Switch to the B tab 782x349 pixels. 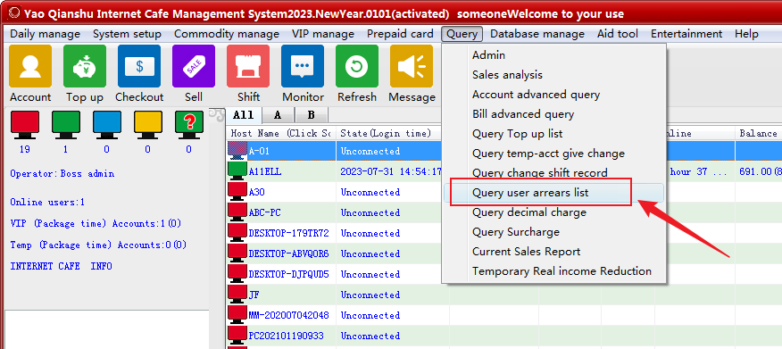(312, 115)
